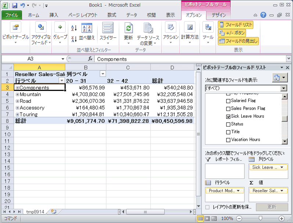Open the Group arrow icon menu
Image resolution: width=293 pixels, height=223 pixels.
[x=60, y=28]
